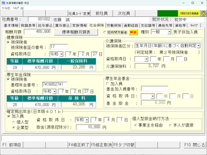This screenshot has width=207, height=155.
Task: Open the 家族情報 tab
Action: pyautogui.click(x=80, y=26)
